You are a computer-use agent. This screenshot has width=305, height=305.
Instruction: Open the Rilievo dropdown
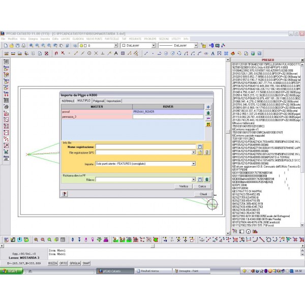pos(194,179)
